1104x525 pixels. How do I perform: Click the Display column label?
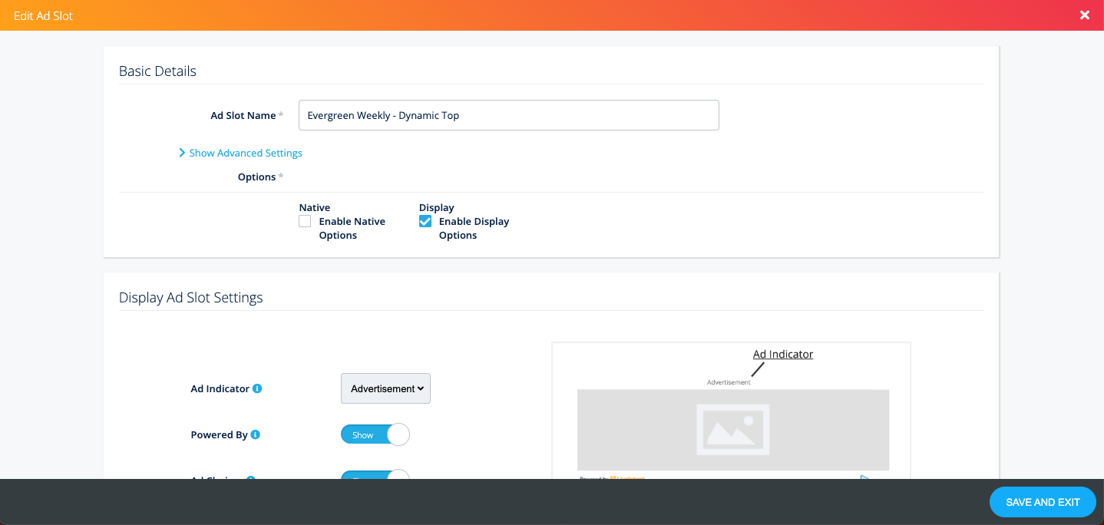pos(436,207)
